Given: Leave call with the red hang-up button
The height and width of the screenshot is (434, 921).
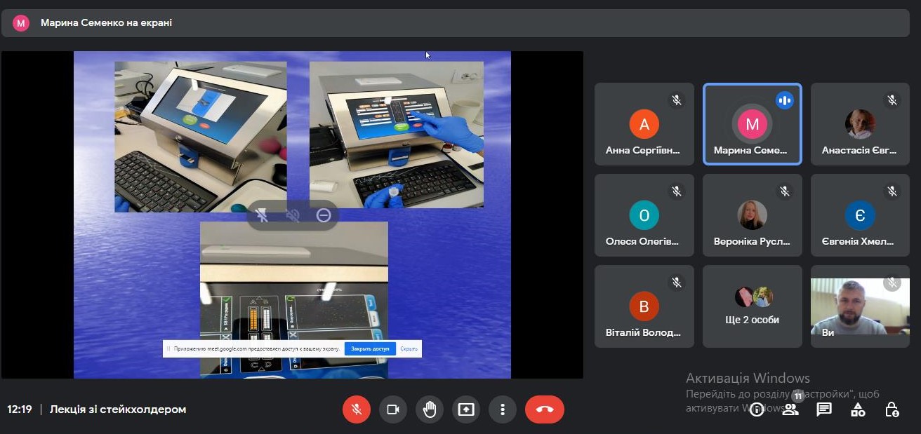Looking at the screenshot, I should click(545, 409).
